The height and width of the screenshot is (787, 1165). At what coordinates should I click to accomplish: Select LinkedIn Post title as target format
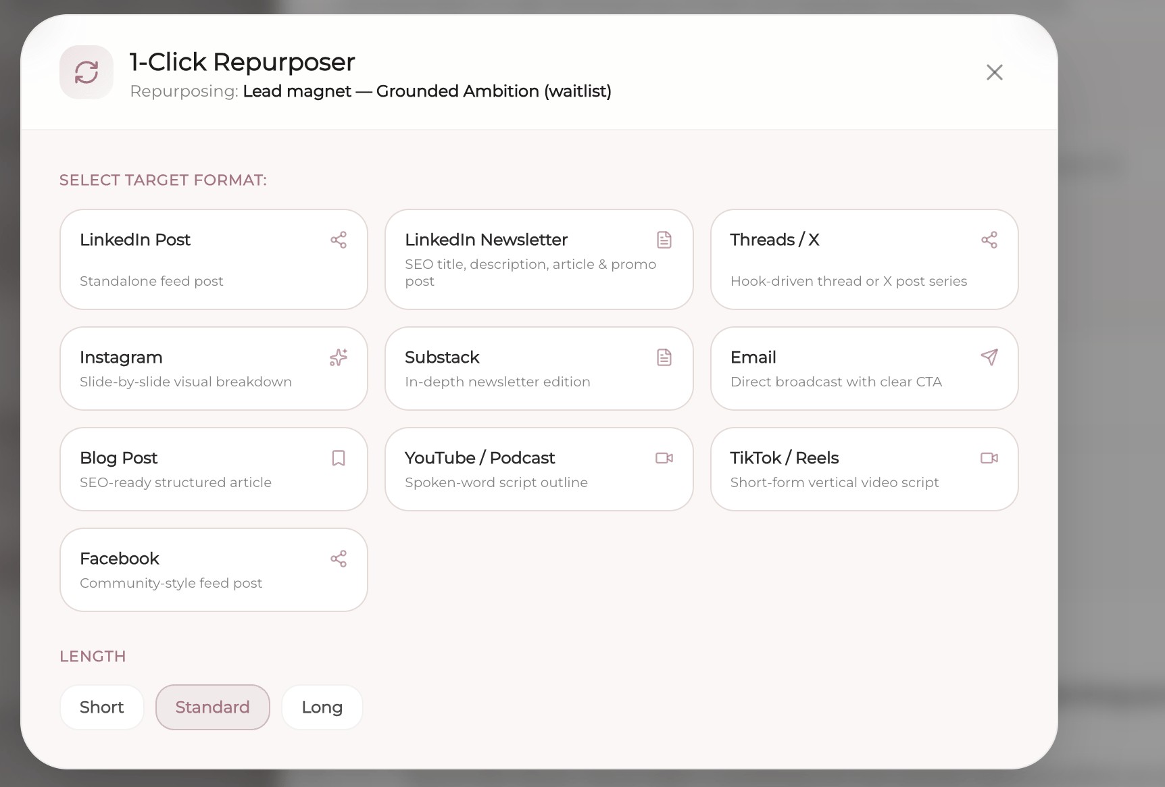(135, 240)
